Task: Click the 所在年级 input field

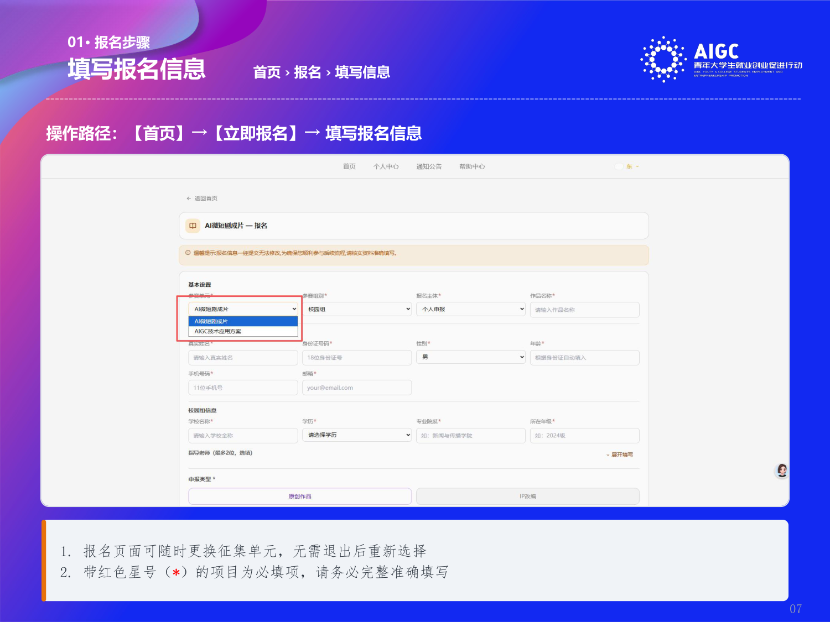Action: 584,436
